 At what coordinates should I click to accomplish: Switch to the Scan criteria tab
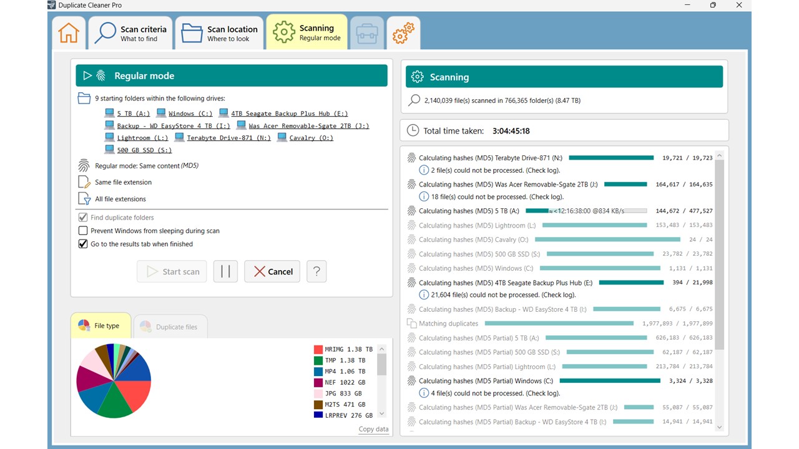pos(130,33)
